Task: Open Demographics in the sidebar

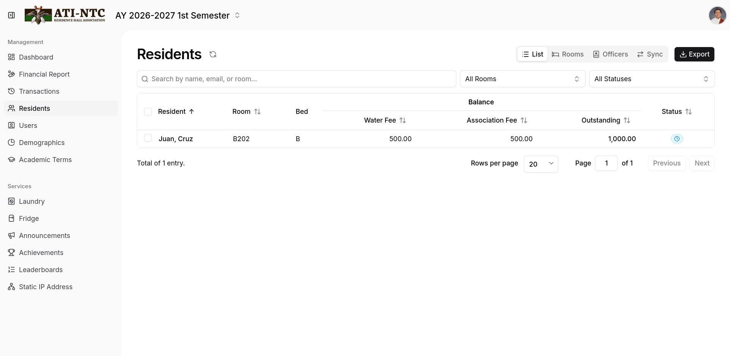Action: coord(61,142)
